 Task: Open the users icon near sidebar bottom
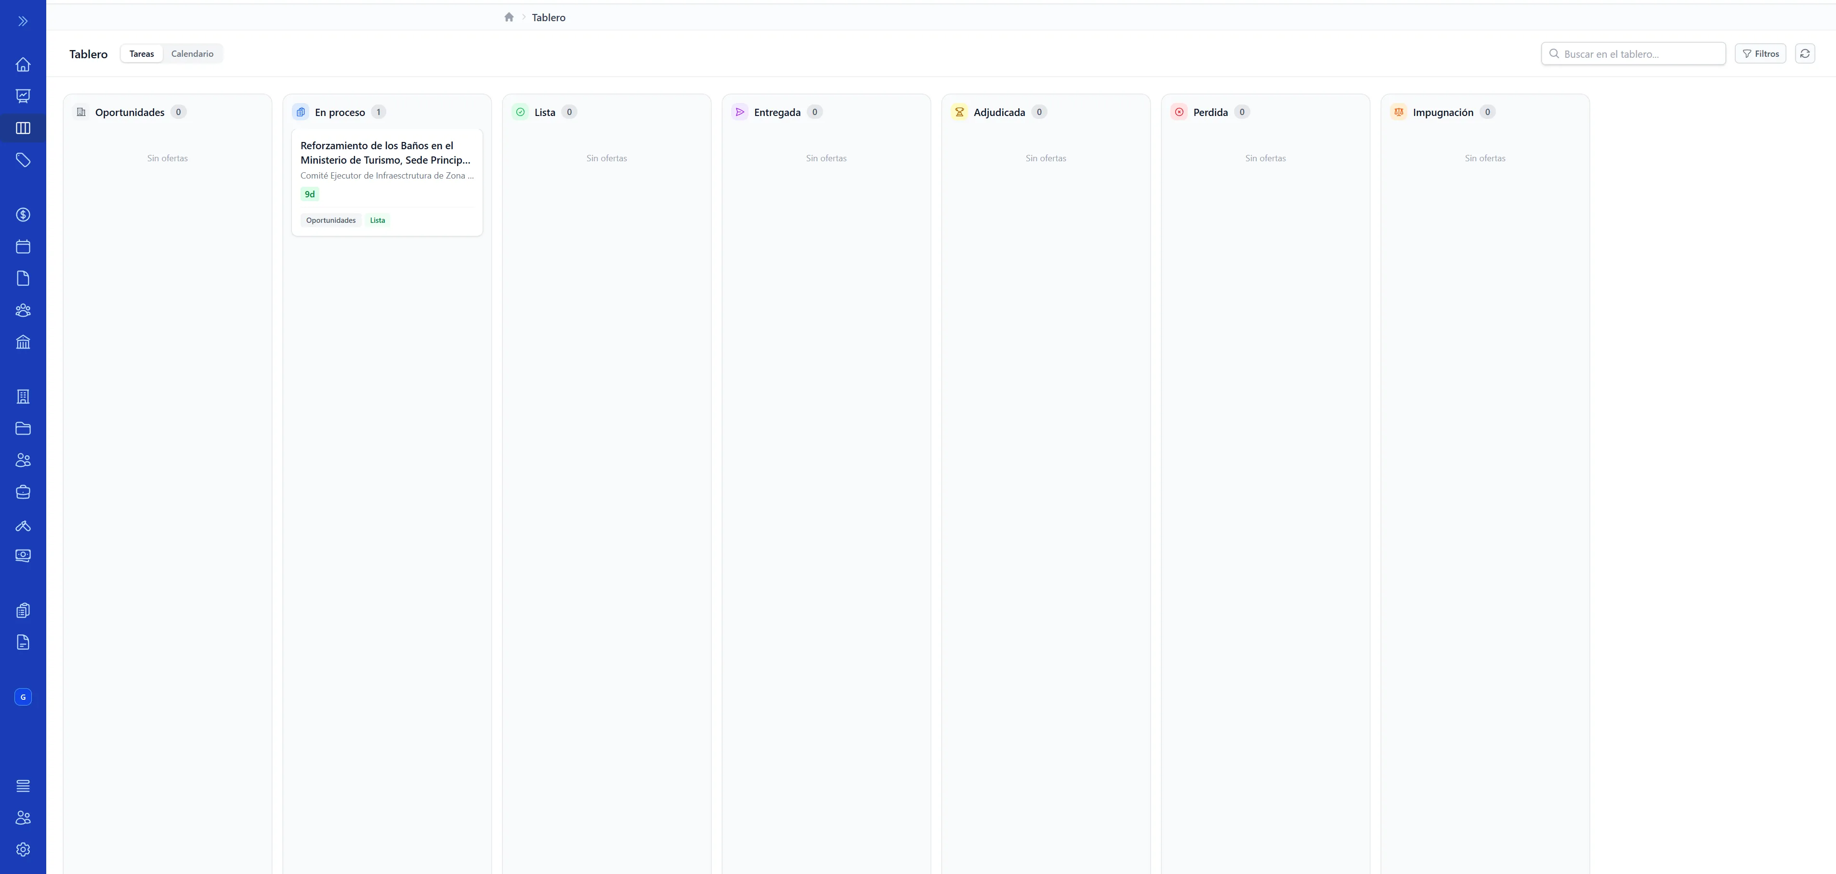click(23, 818)
